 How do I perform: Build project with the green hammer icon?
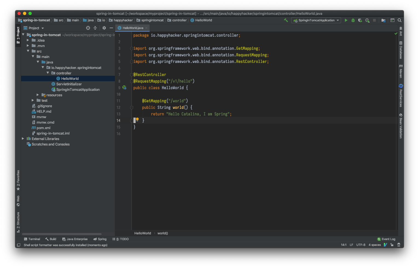click(x=286, y=20)
